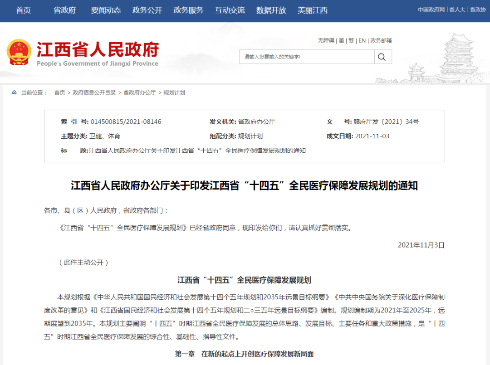
Task: Visit the 美丽江西 page
Action: (x=313, y=10)
